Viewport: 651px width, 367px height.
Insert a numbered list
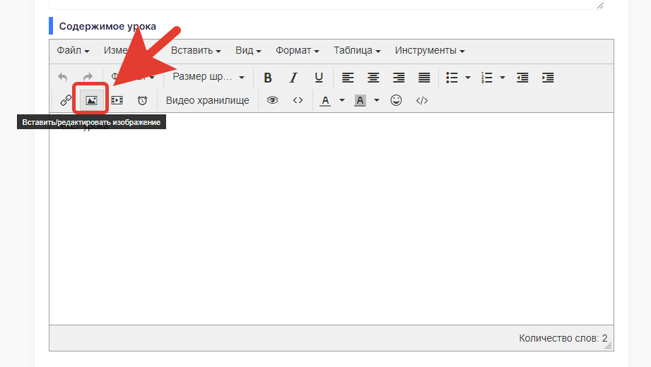pyautogui.click(x=486, y=78)
